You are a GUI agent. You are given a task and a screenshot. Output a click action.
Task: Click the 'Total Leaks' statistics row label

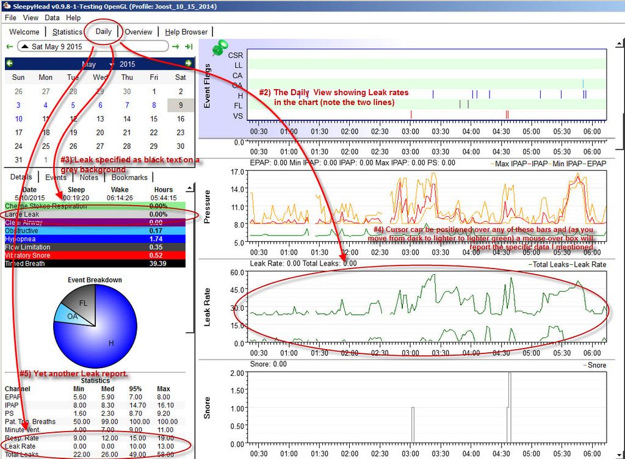[21, 454]
